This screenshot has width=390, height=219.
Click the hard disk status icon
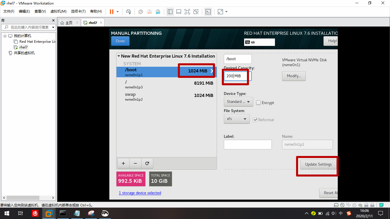(x=336, y=205)
